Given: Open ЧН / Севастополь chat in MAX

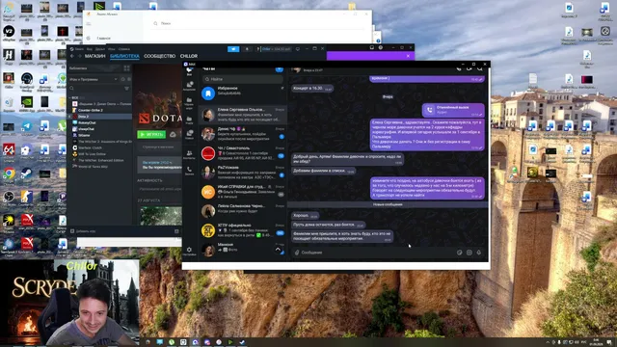Looking at the screenshot, I should click(x=242, y=153).
